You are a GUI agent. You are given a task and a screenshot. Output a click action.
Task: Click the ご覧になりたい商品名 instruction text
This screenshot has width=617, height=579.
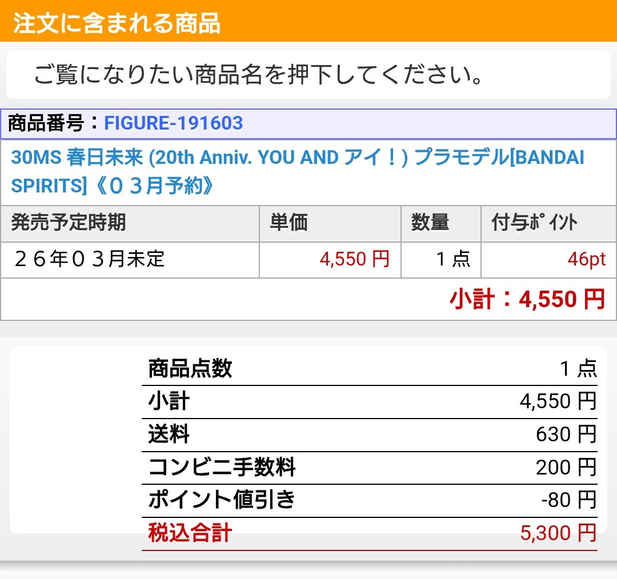tap(258, 75)
